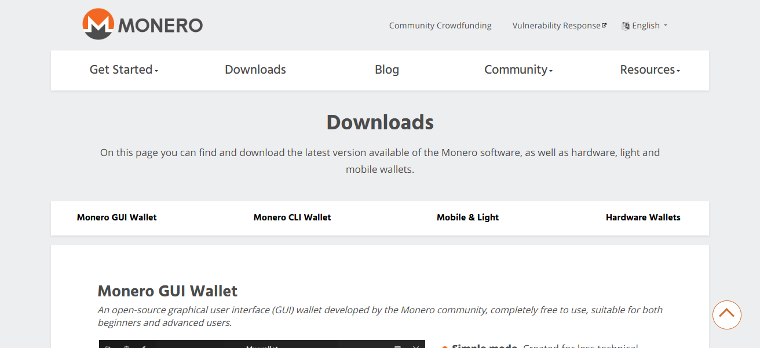Go to the Blog page
The height and width of the screenshot is (348, 760).
pyautogui.click(x=387, y=70)
